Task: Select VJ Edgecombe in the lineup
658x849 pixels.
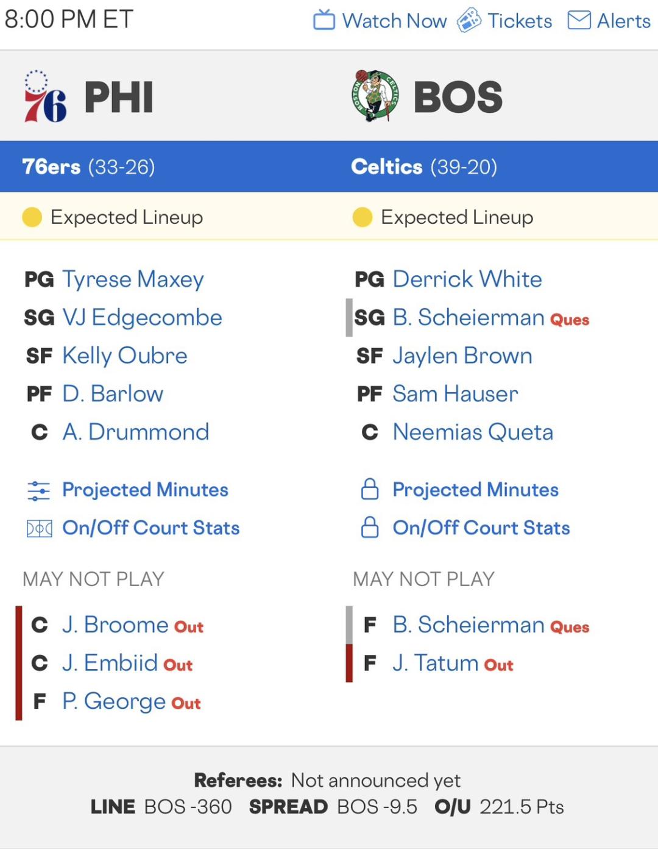Action: pos(142,318)
